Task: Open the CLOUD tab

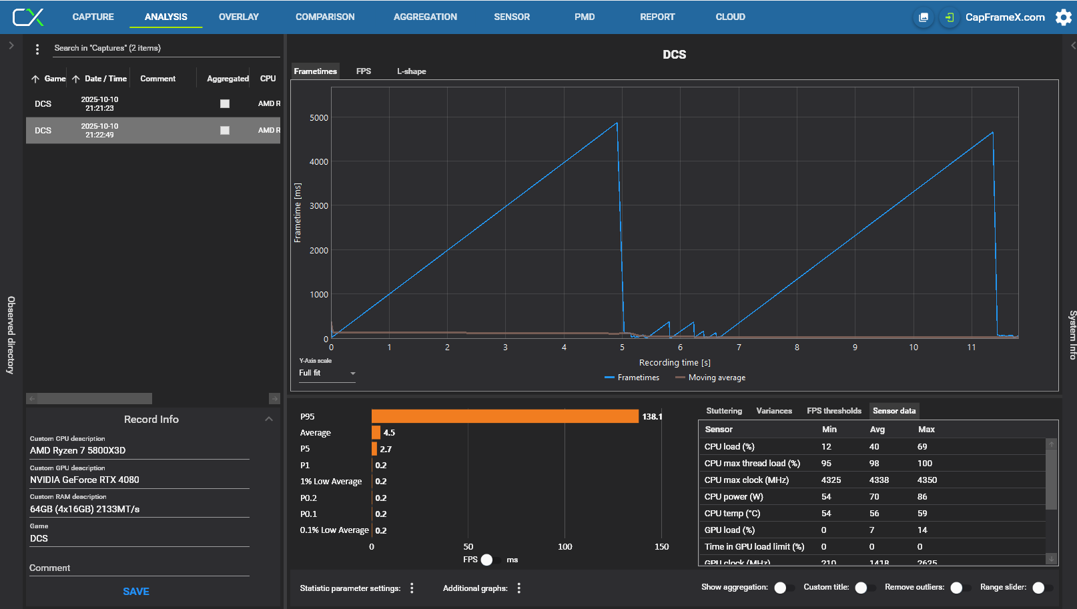Action: click(x=730, y=17)
